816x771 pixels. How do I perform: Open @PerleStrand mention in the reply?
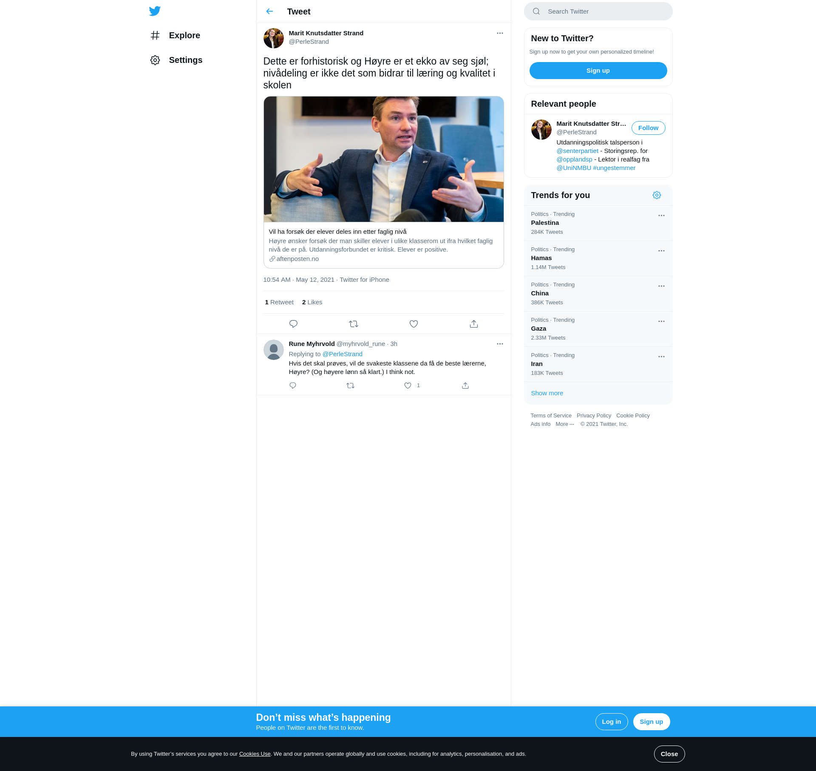click(x=343, y=354)
